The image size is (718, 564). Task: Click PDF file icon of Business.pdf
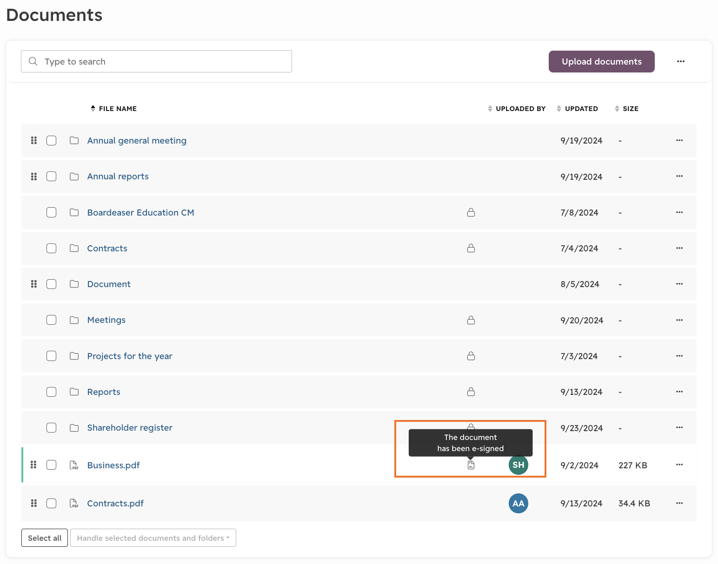click(74, 465)
